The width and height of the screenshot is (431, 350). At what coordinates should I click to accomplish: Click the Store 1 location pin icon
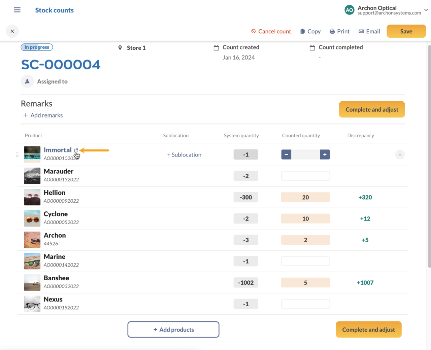[120, 47]
